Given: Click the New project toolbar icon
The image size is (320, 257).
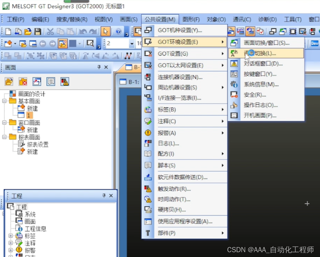Looking at the screenshot, I should [x=8, y=31].
